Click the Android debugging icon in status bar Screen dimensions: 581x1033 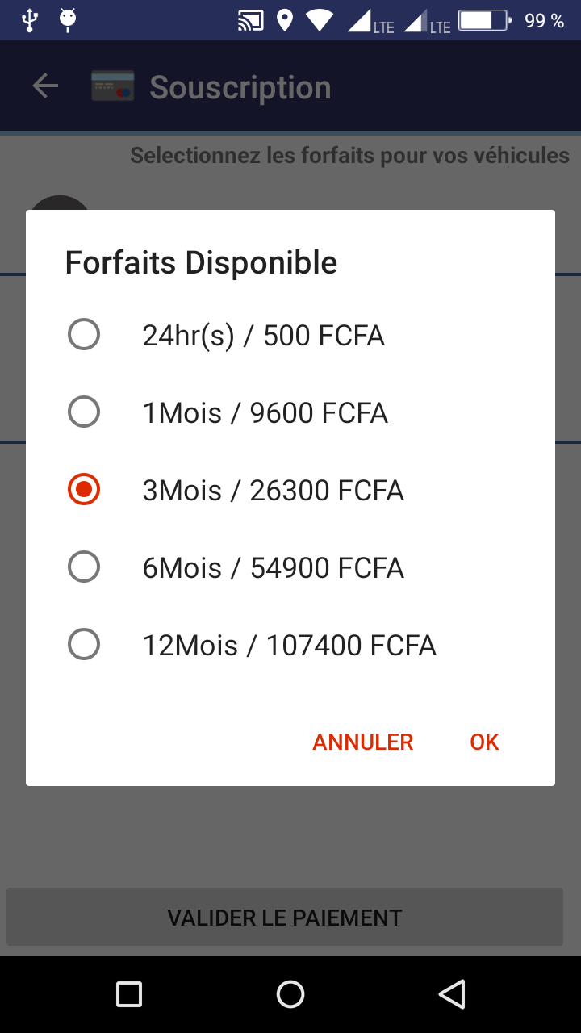point(67,19)
